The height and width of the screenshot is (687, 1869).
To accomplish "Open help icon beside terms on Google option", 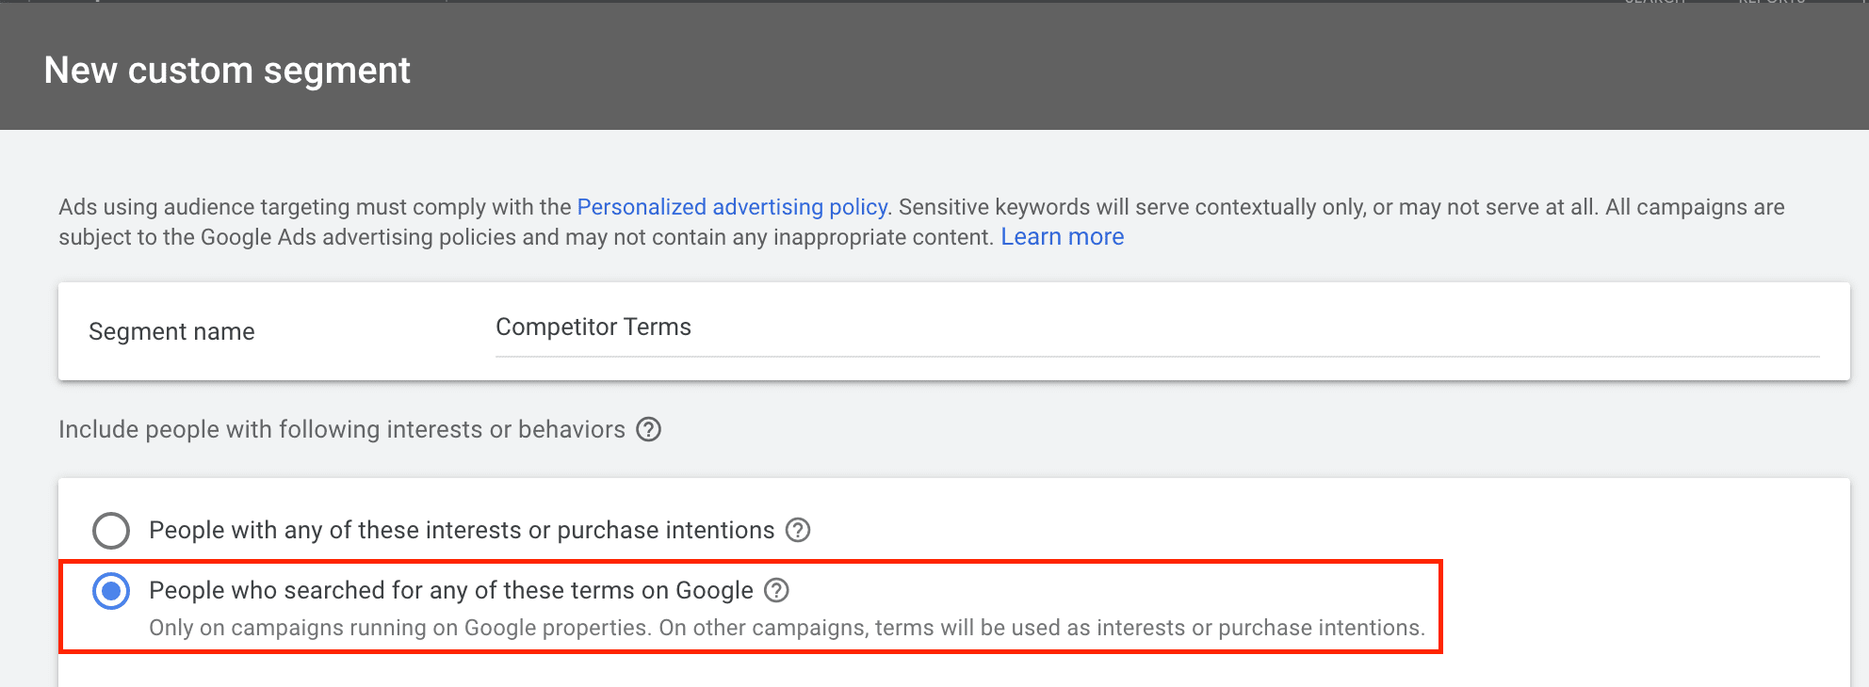I will [x=776, y=590].
